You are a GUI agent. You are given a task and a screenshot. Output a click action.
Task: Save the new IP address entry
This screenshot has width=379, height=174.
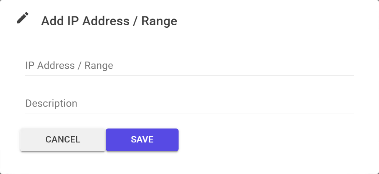tap(142, 139)
